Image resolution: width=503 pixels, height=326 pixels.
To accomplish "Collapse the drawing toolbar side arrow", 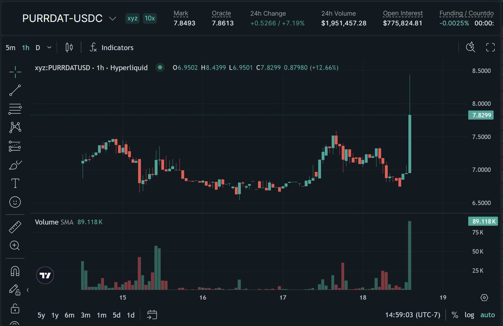I will [x=28, y=290].
